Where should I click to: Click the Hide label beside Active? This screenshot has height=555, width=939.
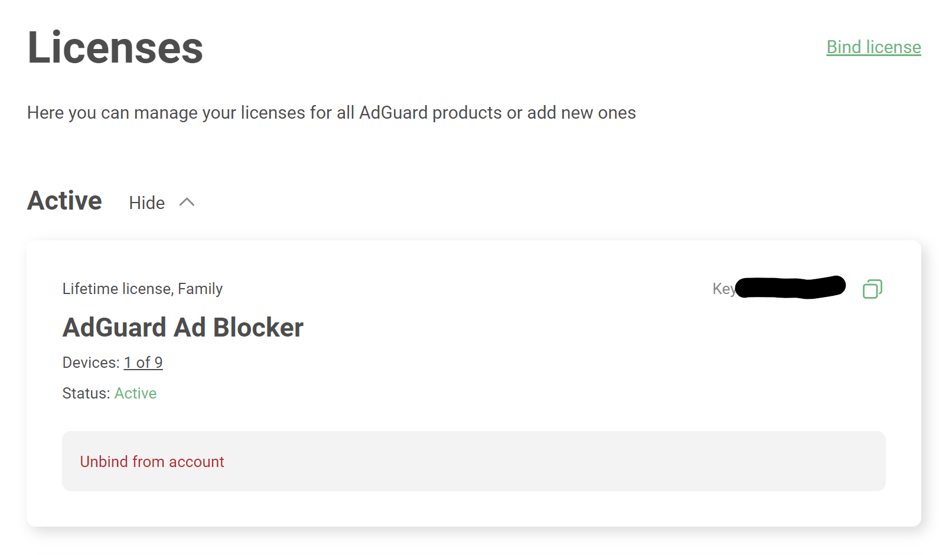(146, 203)
